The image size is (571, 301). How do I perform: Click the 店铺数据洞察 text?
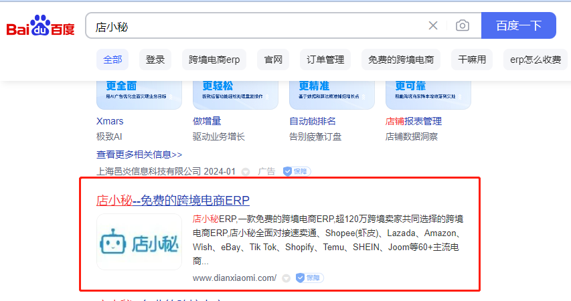(412, 137)
